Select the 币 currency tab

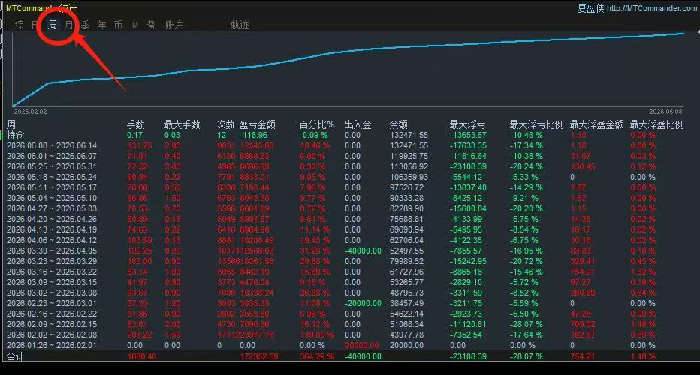coord(119,25)
